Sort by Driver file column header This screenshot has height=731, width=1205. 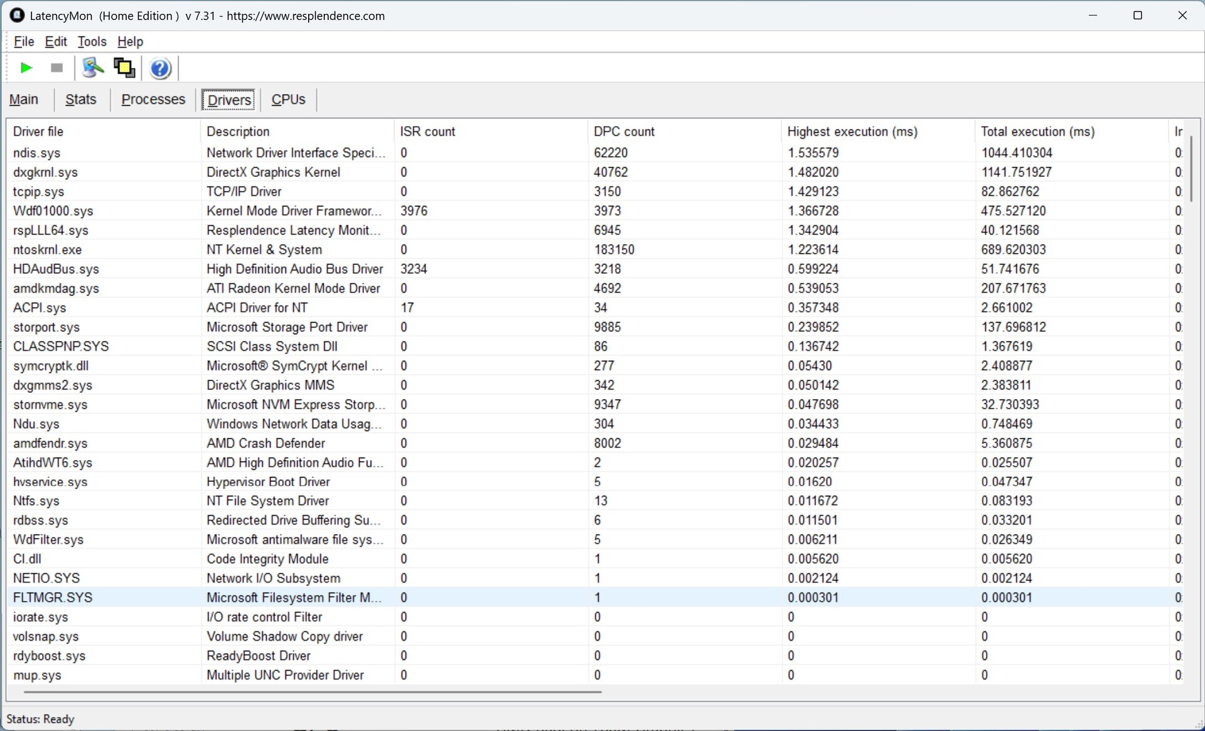click(x=38, y=132)
